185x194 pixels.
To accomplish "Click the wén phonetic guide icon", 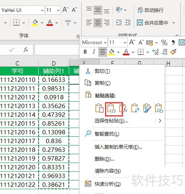I will click(68, 23).
